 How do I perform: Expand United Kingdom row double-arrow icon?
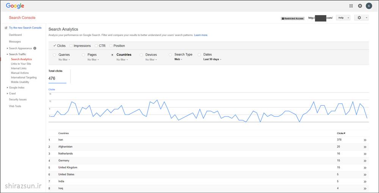(x=365, y=168)
